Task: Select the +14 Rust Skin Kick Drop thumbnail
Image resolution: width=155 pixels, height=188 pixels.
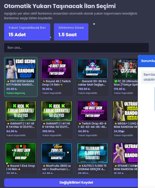Action: click(21, 153)
